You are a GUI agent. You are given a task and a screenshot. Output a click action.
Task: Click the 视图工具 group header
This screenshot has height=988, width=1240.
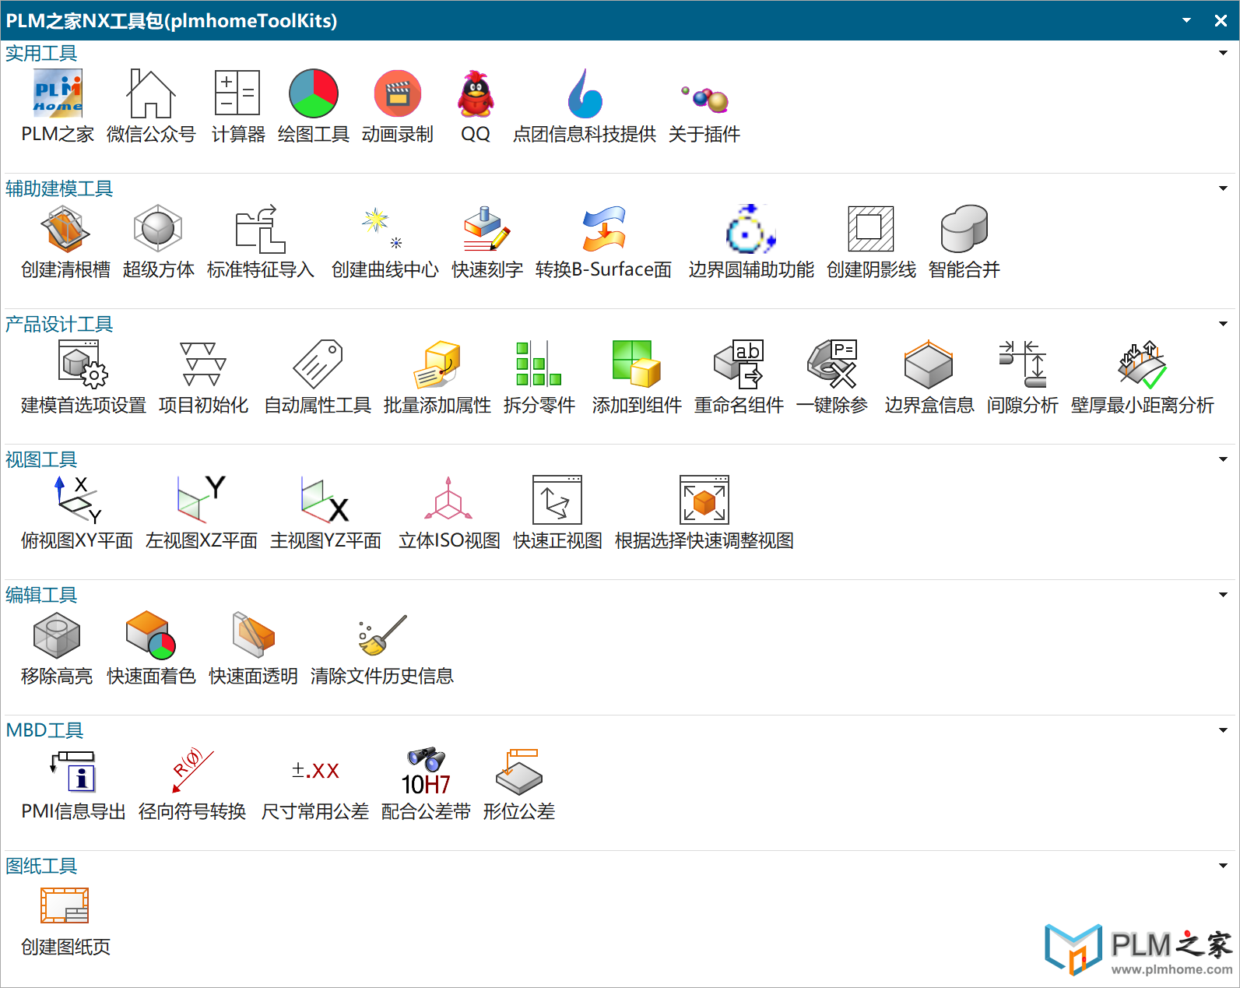point(41,460)
